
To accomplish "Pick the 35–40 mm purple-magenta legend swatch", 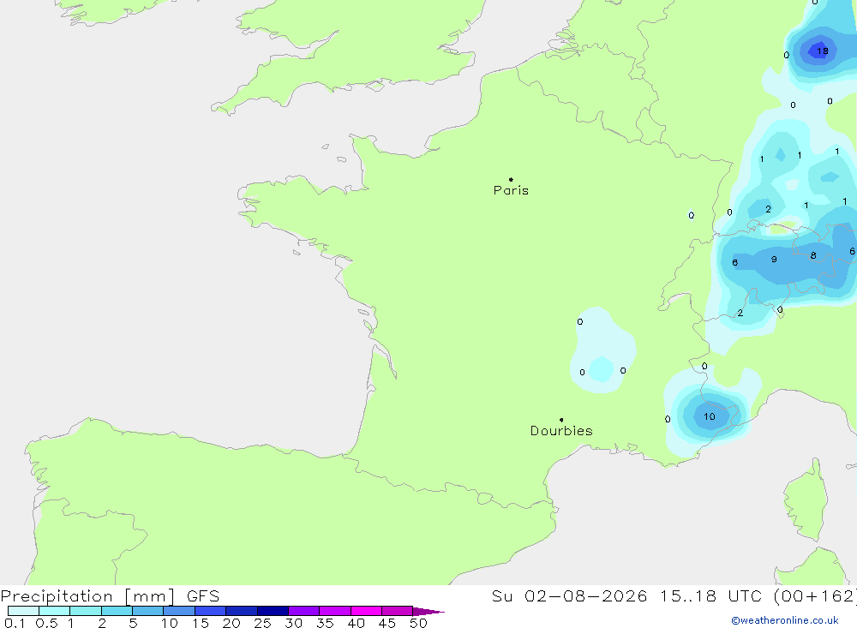I will pyautogui.click(x=335, y=611).
